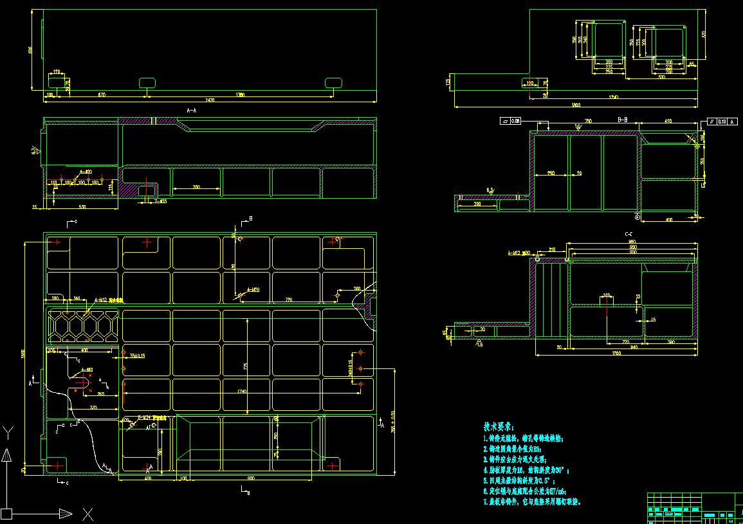Select the B section marker above the plan view

[x=247, y=221]
